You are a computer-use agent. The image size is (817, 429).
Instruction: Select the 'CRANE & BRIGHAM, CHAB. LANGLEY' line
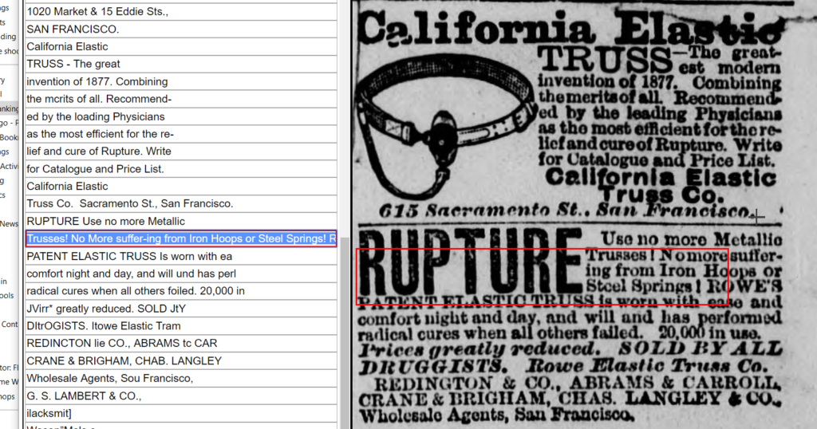pyautogui.click(x=181, y=360)
